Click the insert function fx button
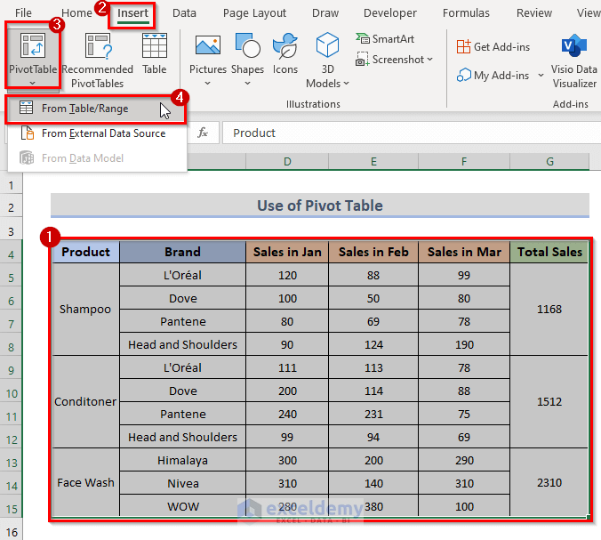 [203, 133]
